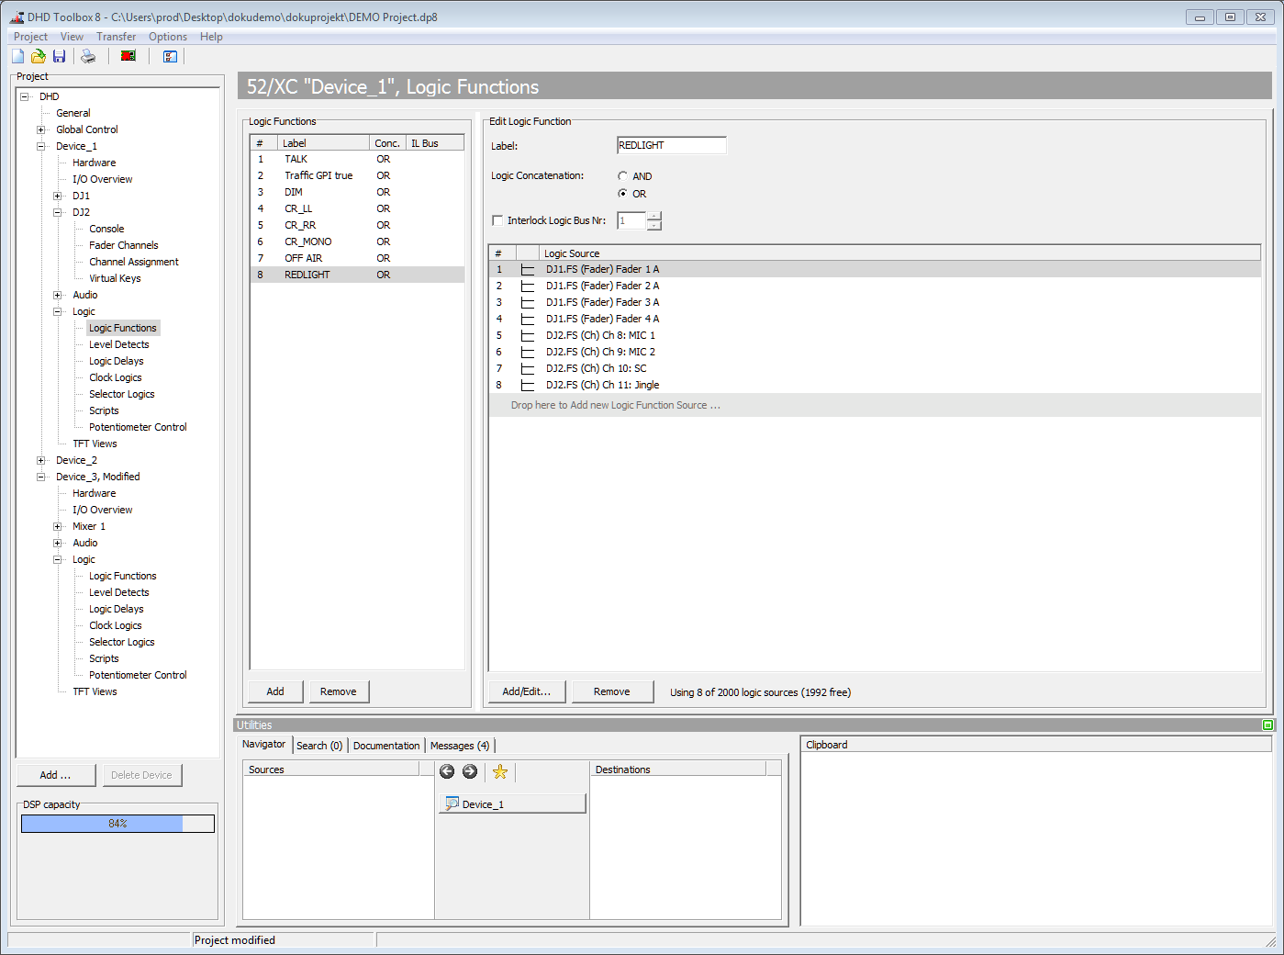Create a new project via toolbar icon
The height and width of the screenshot is (955, 1284).
[x=17, y=56]
